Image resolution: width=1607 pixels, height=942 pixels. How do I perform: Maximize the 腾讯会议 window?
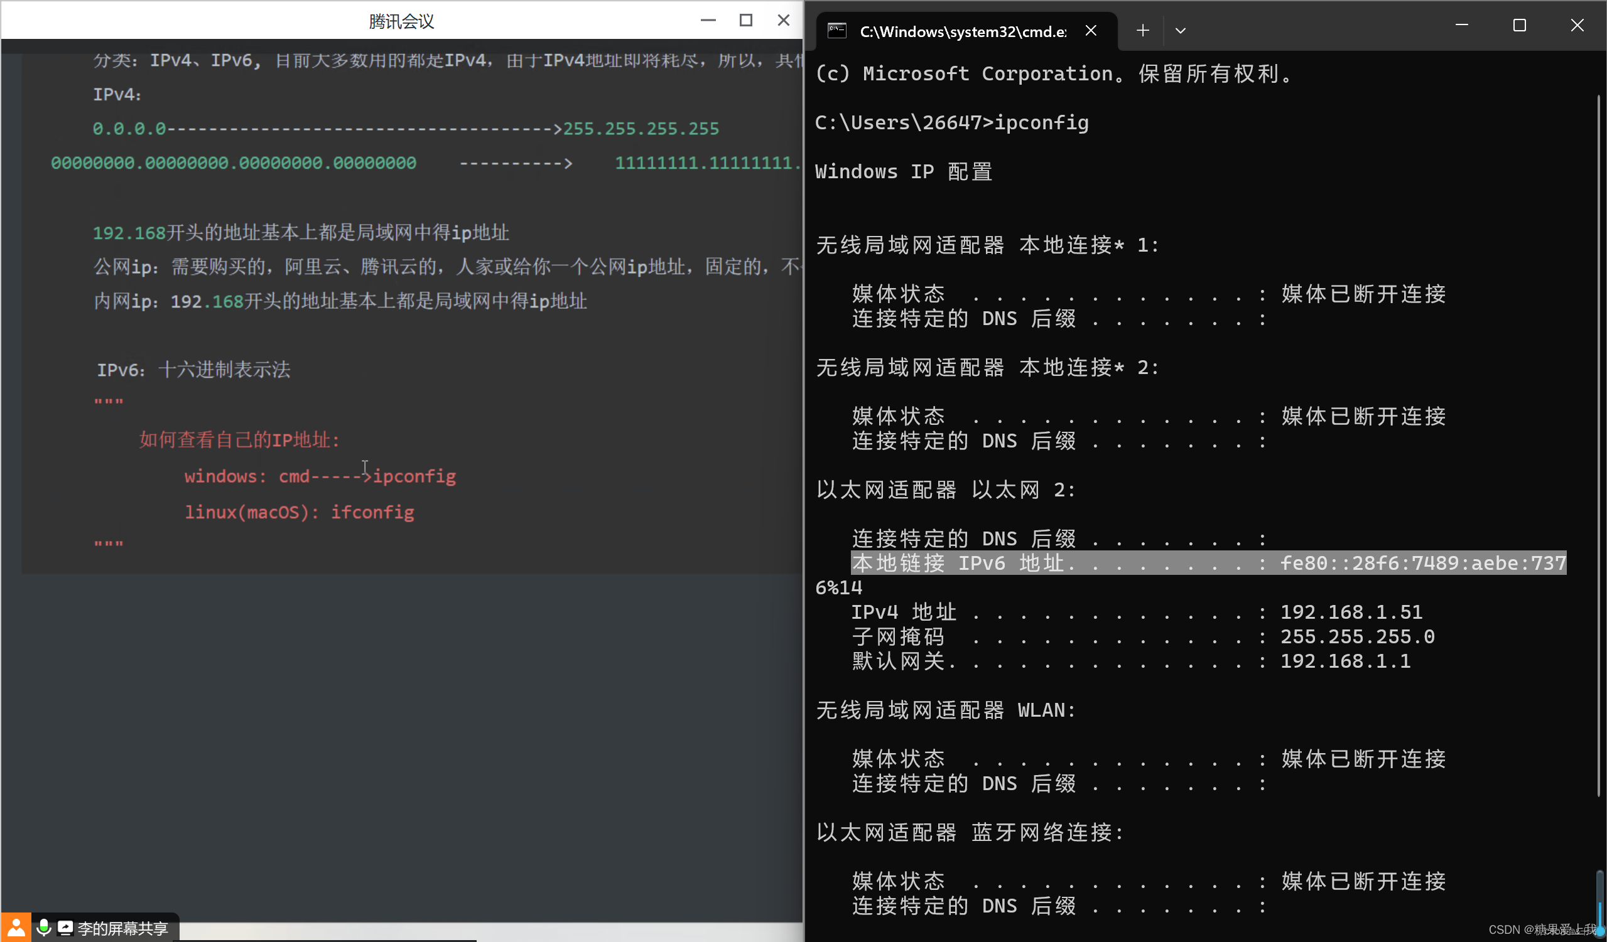point(745,20)
